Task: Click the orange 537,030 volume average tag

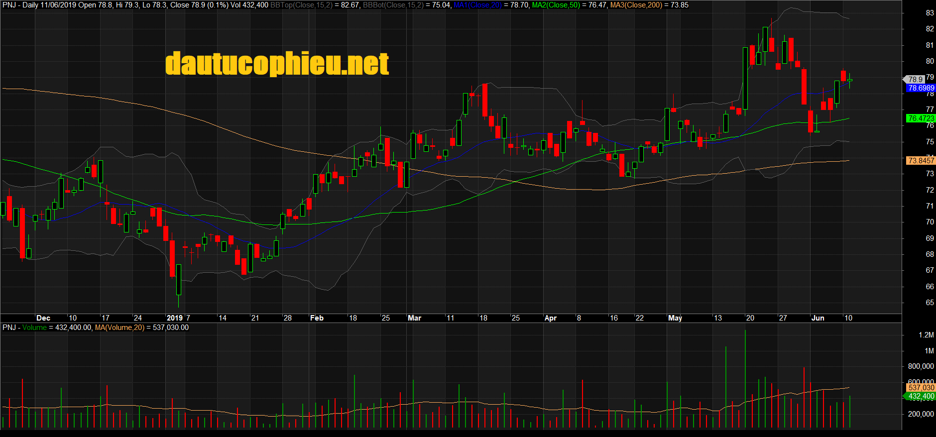Action: tap(921, 388)
